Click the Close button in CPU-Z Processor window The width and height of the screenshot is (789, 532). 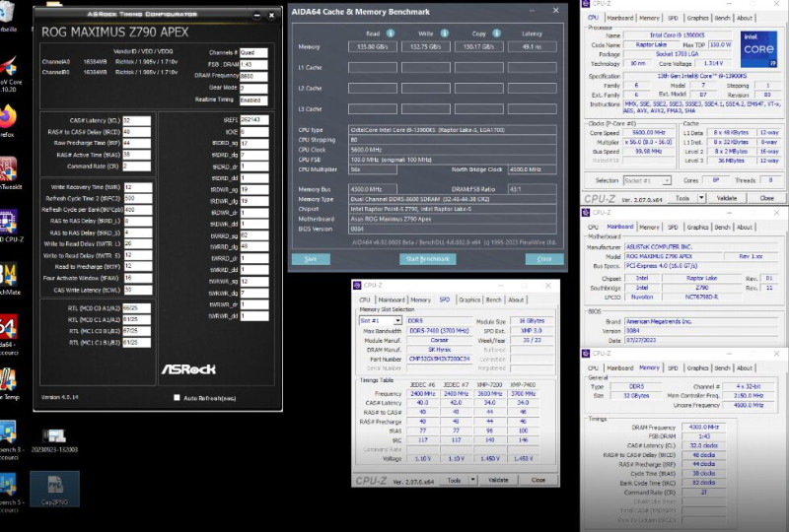click(767, 198)
